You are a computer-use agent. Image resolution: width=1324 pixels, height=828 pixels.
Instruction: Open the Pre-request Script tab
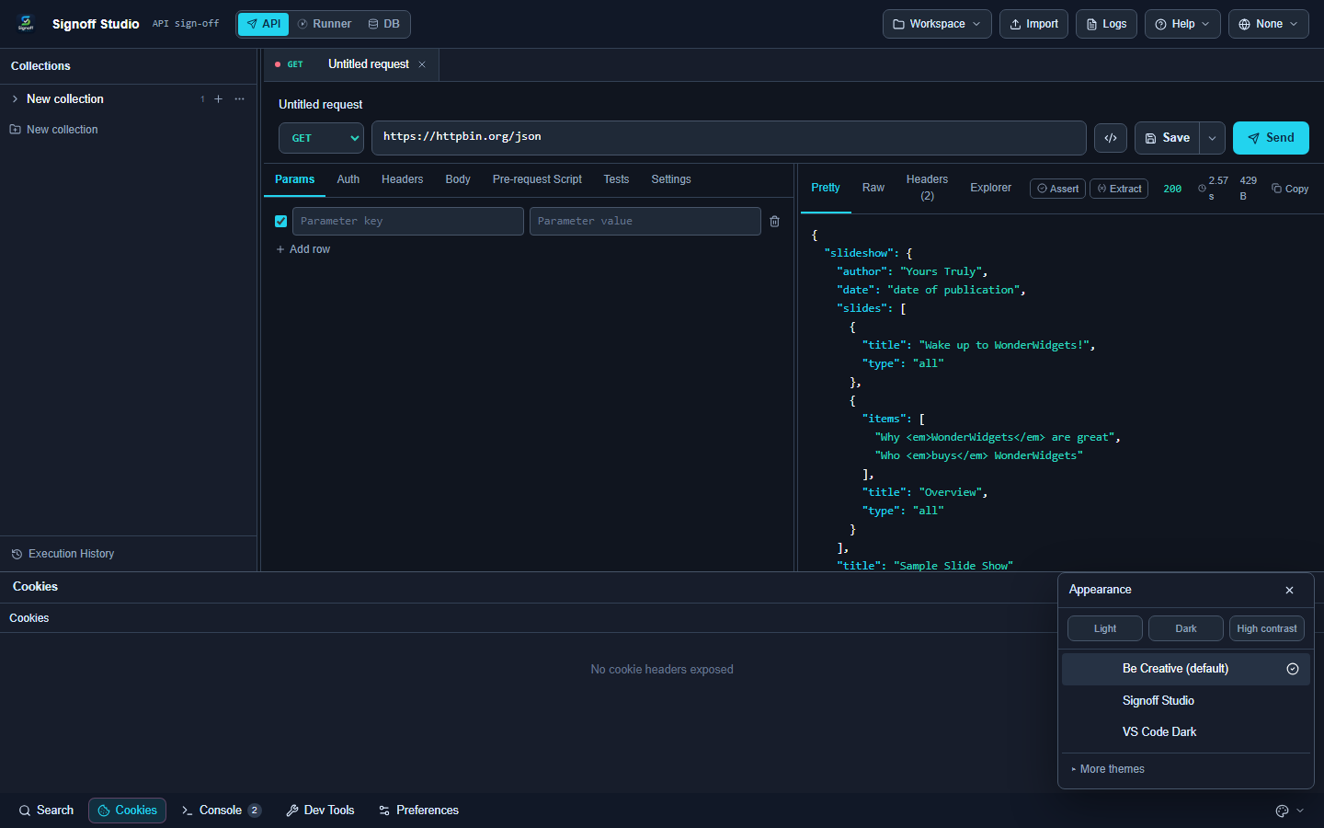[x=537, y=179]
